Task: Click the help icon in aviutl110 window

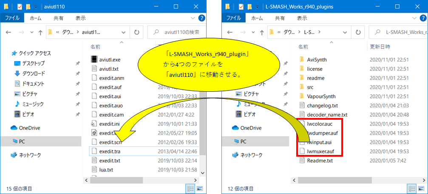Action: click(202, 18)
